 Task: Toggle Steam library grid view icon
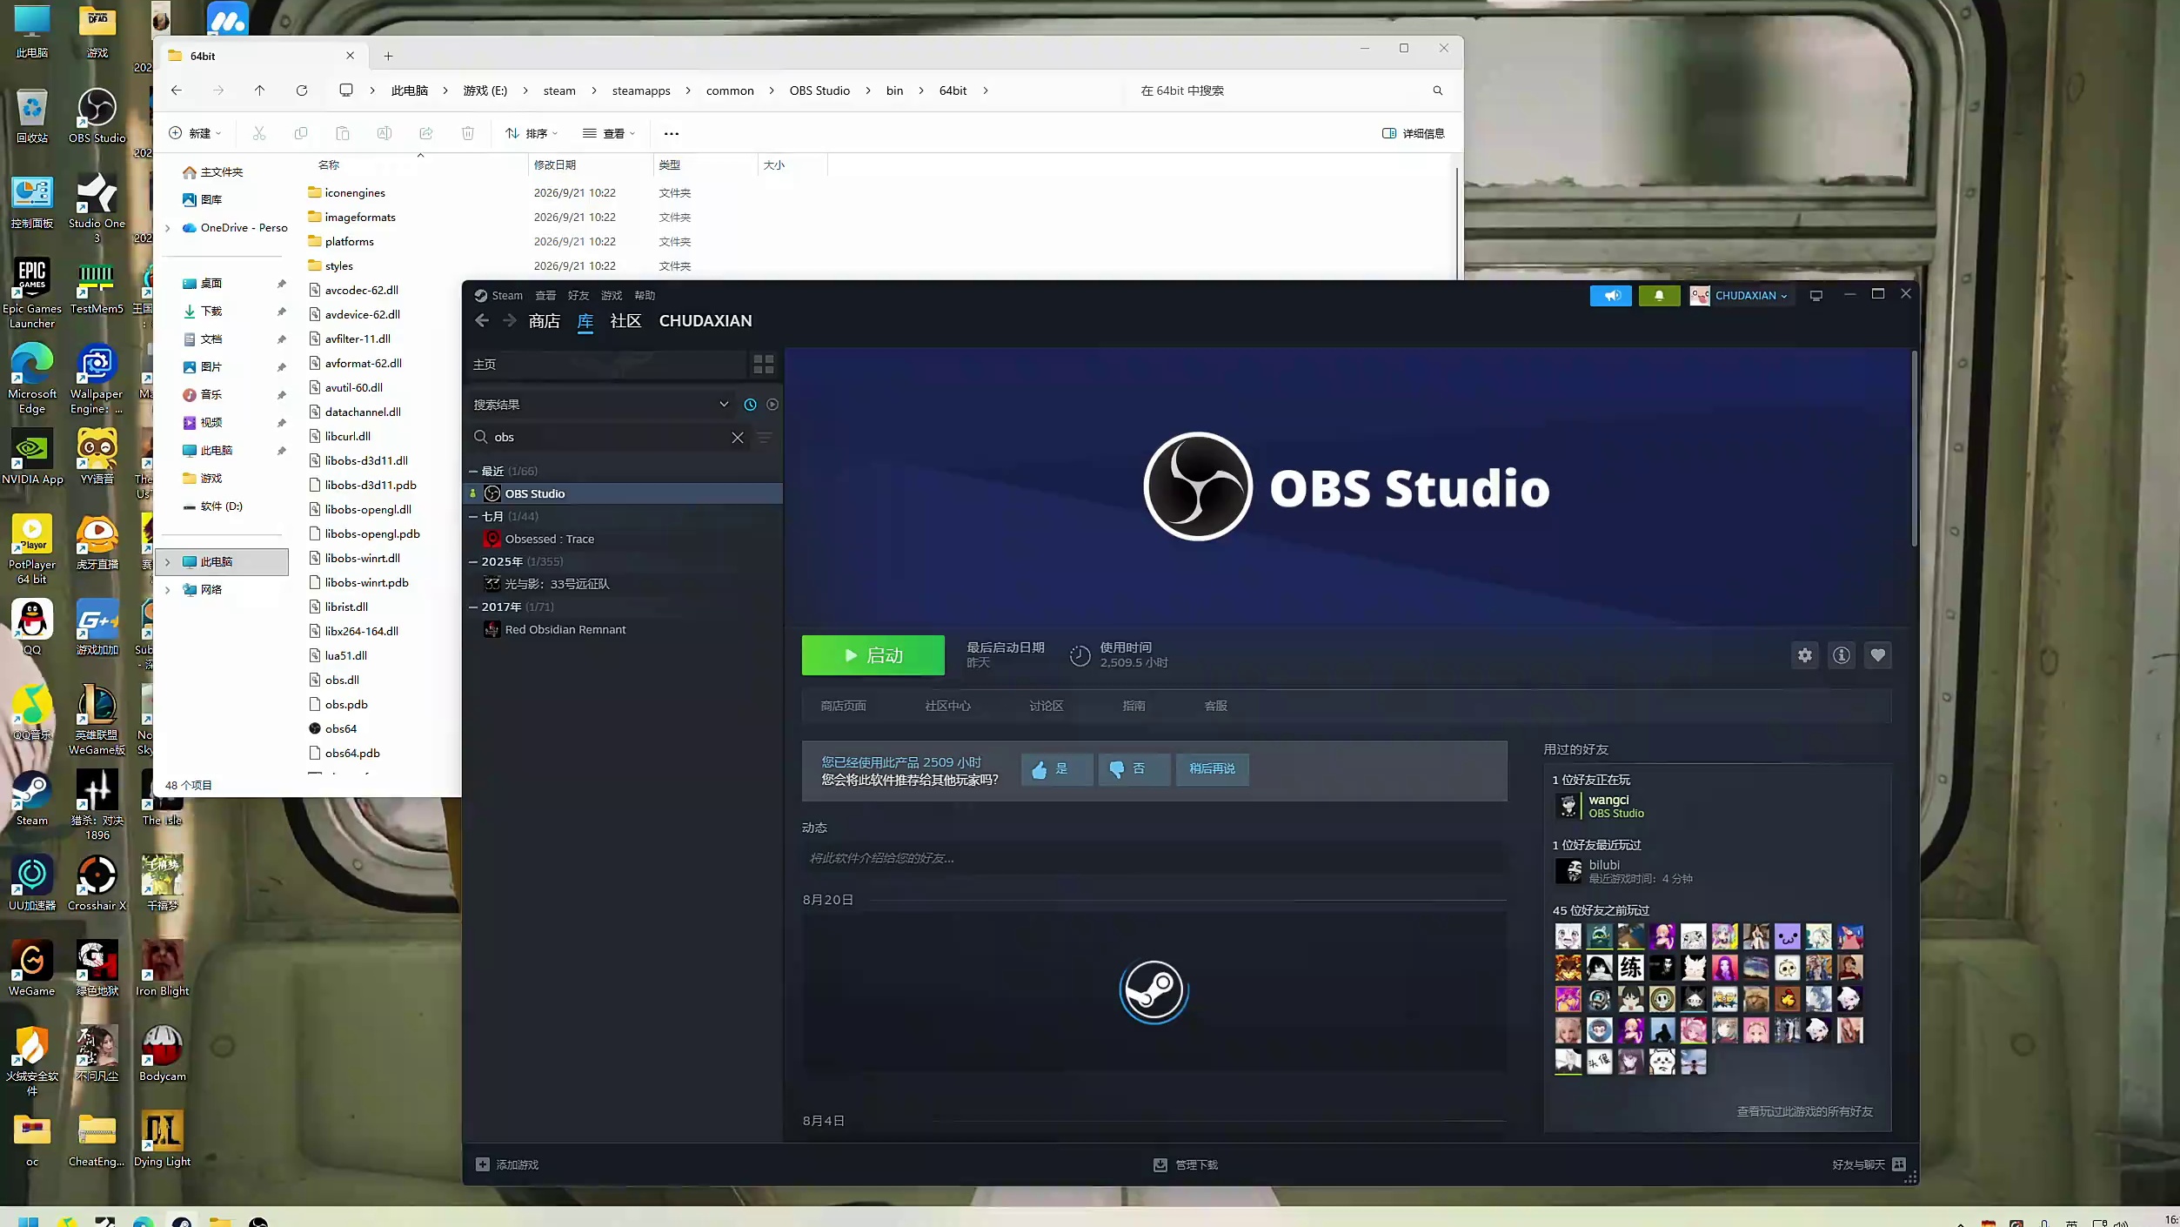pyautogui.click(x=764, y=365)
